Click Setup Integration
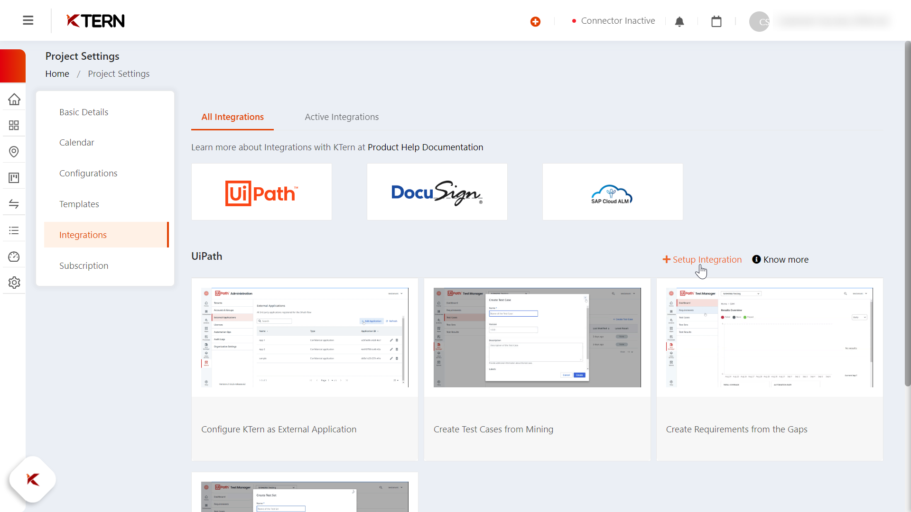Viewport: 911px width, 512px height. point(702,259)
